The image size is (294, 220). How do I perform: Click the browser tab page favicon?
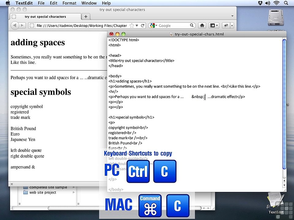point(14,16)
